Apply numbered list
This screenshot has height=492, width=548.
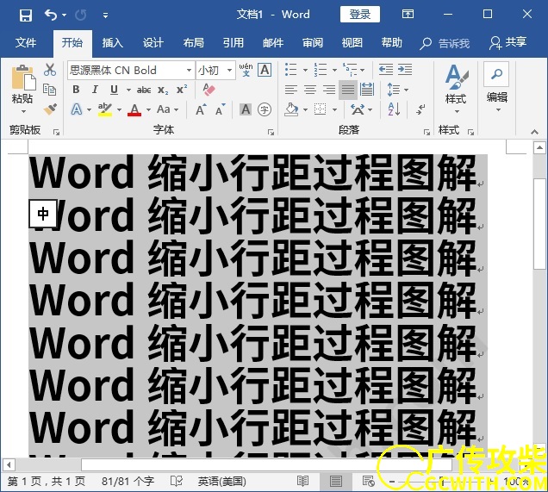tap(321, 70)
